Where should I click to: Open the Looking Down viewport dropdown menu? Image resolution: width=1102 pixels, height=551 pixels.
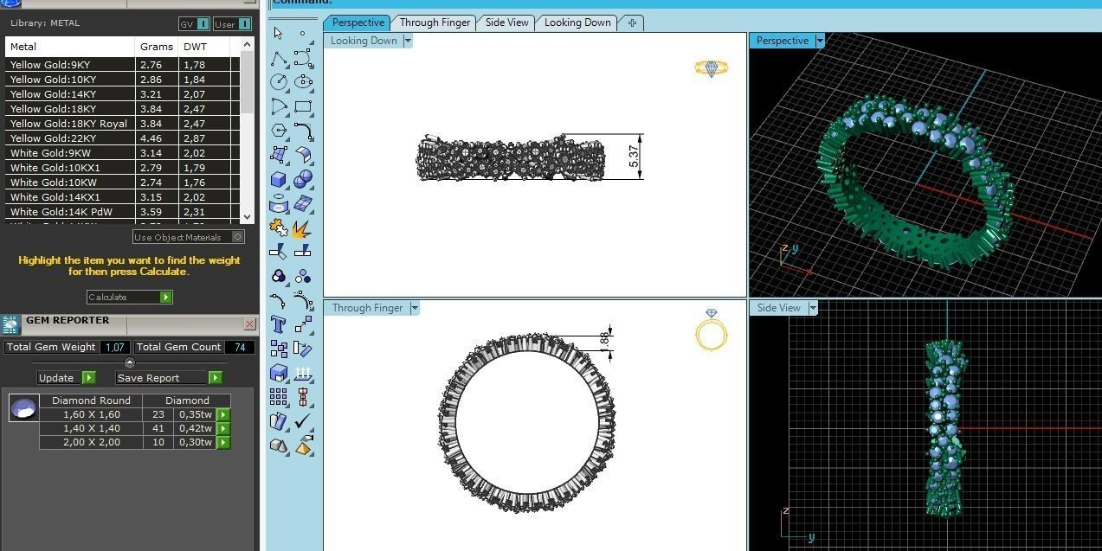[x=408, y=41]
